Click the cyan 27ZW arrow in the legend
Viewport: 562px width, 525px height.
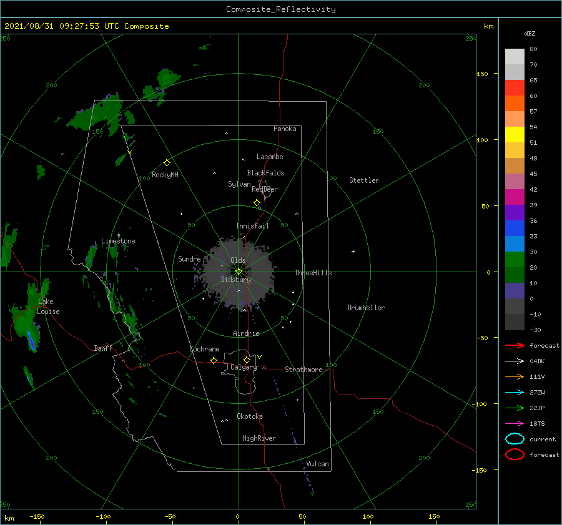515,393
